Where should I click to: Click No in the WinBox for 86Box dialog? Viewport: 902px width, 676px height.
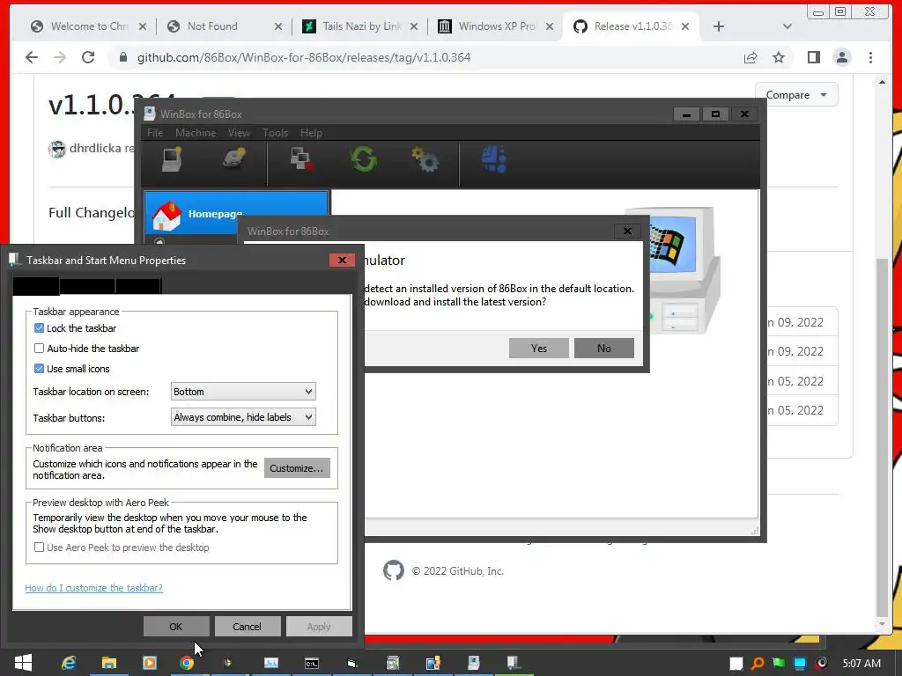pyautogui.click(x=604, y=348)
